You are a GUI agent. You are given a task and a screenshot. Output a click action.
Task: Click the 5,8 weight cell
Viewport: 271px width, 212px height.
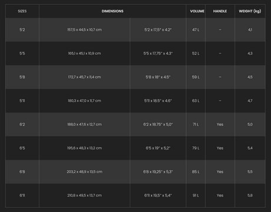point(250,196)
